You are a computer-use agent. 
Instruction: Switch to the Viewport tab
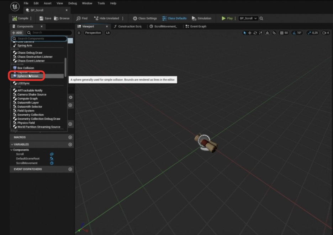(x=88, y=27)
